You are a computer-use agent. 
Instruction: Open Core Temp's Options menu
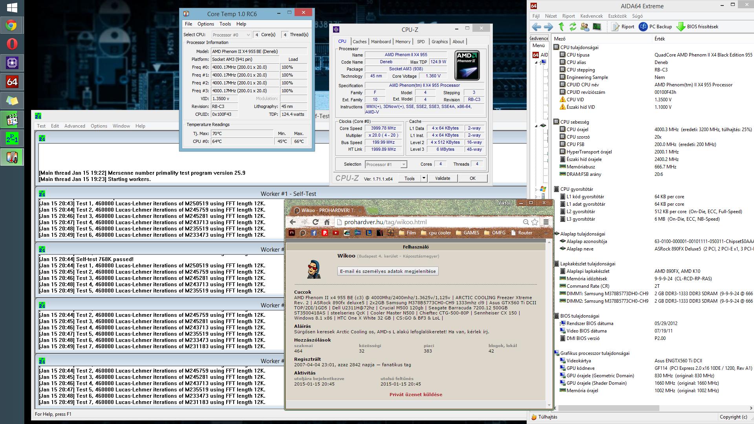click(206, 24)
